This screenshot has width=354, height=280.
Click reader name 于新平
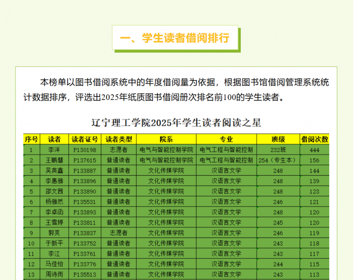(54, 243)
